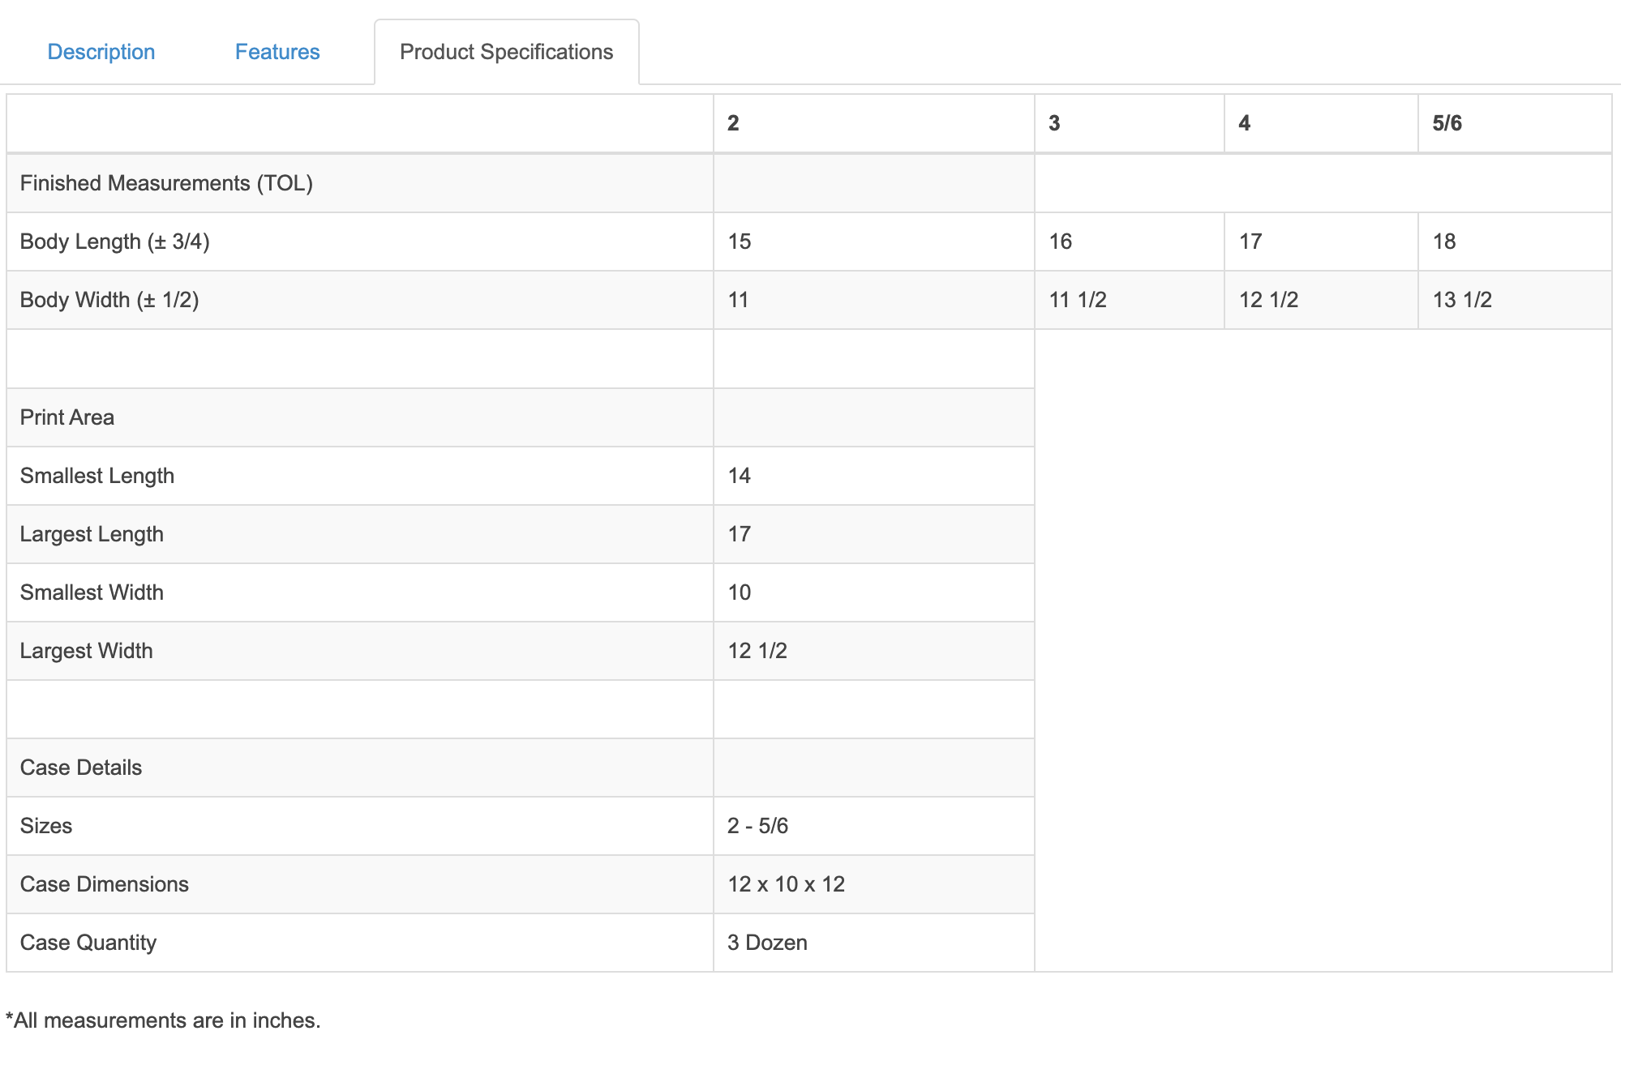1651x1065 pixels.
Task: Click the Finished Measurements (TOL) row label
Action: [166, 183]
